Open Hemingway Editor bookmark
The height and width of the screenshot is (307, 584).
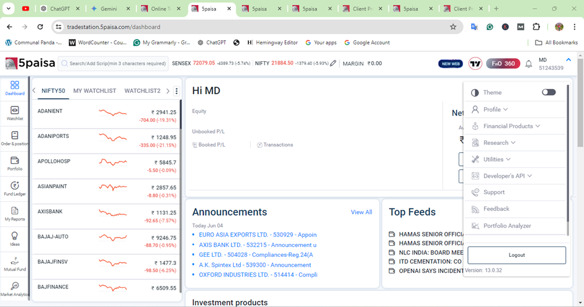[x=272, y=42]
